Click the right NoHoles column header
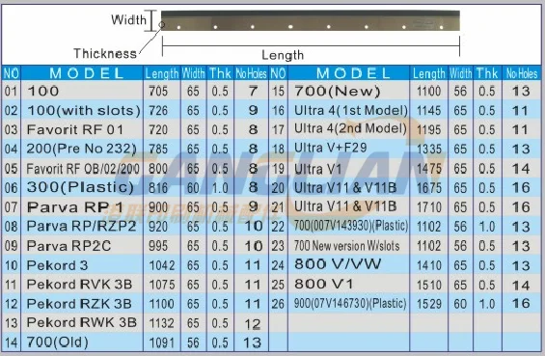Screen dimensions: 545x356 (x=521, y=73)
